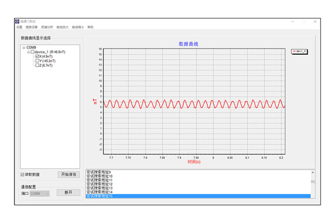
Task: Collapse the COM9 tree node
Action: coord(24,48)
